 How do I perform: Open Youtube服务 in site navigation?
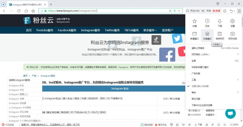(x=45, y=30)
